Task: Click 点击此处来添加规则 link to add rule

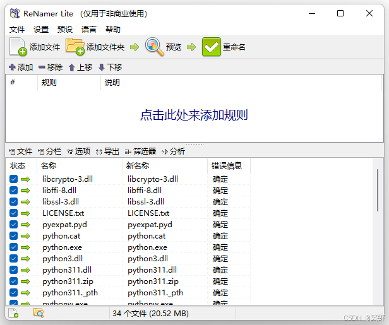Action: pyautogui.click(x=194, y=115)
